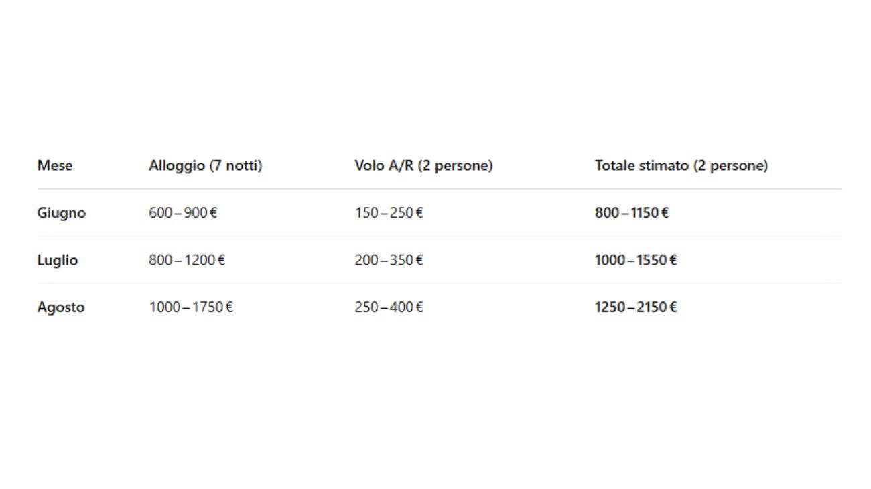The image size is (871, 489).
Task: Click the 150–250 € flight cell
Action: click(x=389, y=213)
